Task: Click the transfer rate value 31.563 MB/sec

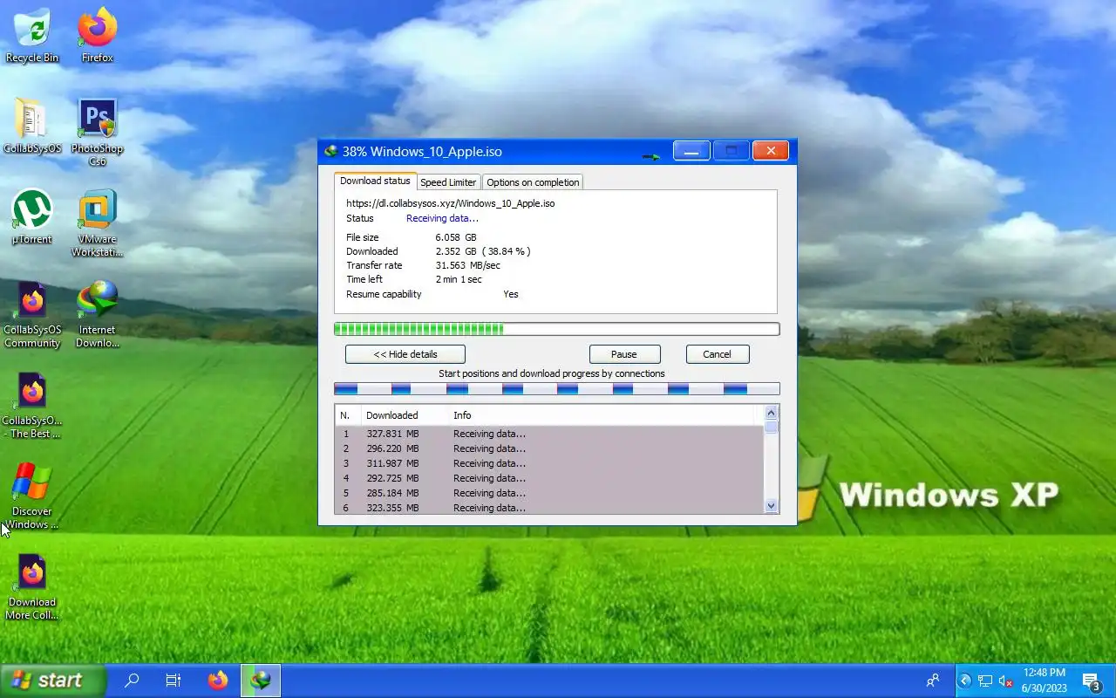Action: 468,265
